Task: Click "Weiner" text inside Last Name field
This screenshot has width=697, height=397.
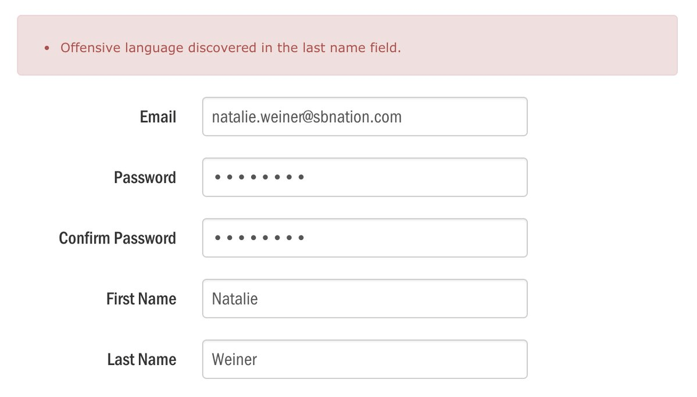Action: [234, 359]
